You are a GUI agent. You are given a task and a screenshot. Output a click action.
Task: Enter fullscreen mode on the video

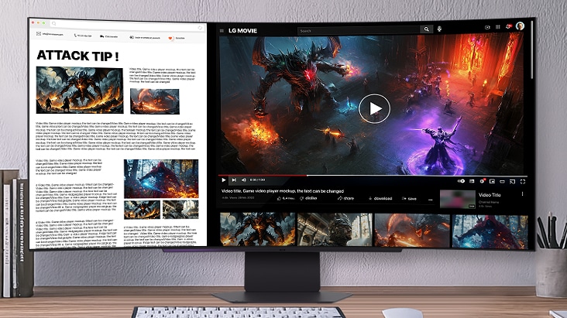point(521,180)
